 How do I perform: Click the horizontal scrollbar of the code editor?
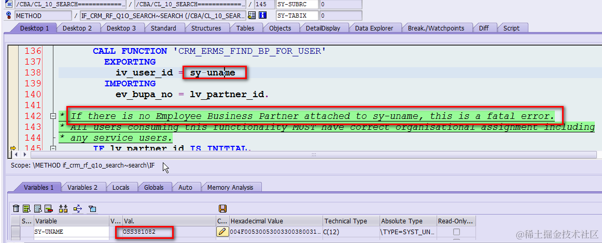pyautogui.click(x=314, y=155)
